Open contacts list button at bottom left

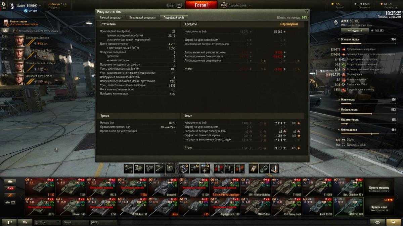pyautogui.click(x=9, y=222)
